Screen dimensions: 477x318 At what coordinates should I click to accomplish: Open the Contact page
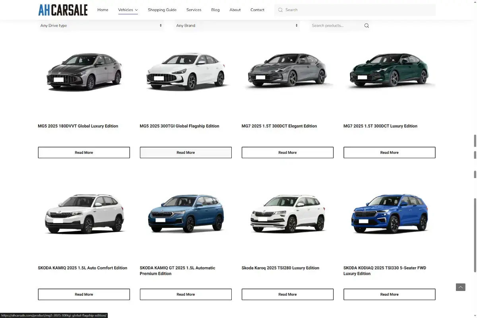[258, 10]
